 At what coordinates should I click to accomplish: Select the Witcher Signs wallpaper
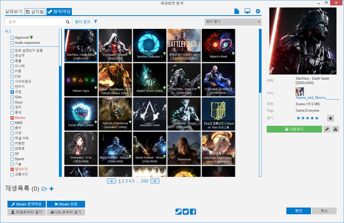81,80
